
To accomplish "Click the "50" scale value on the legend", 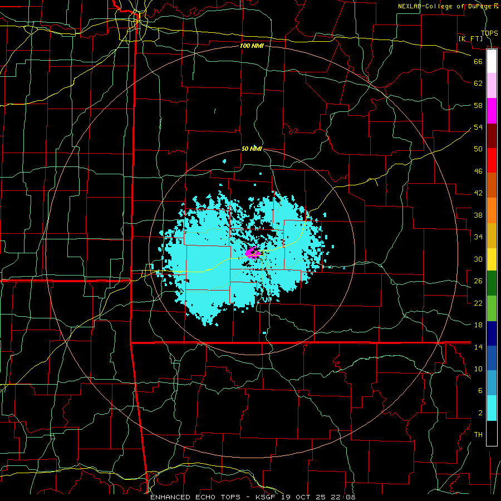I will [x=478, y=149].
